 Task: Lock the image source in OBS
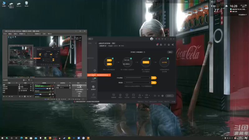pos(33,87)
